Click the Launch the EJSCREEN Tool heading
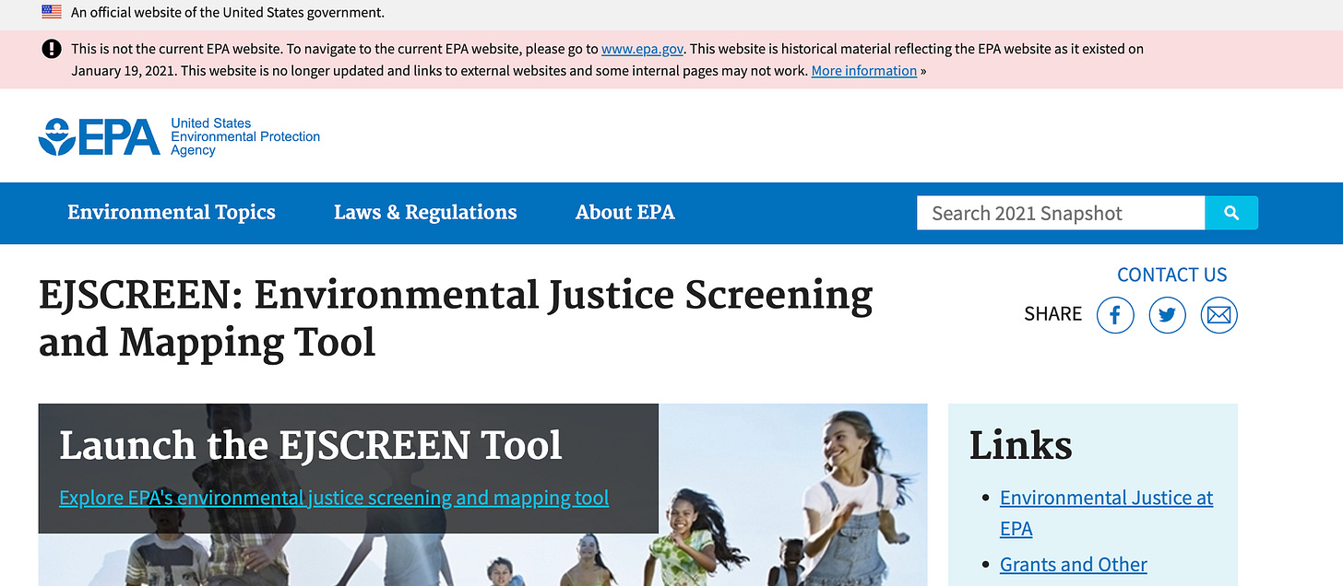Image resolution: width=1343 pixels, height=586 pixels. tap(311, 445)
